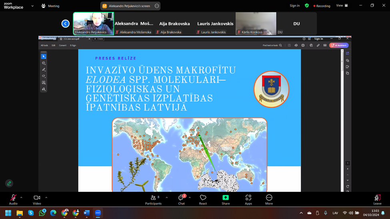The width and height of the screenshot is (390, 219).
Task: Toggle the Video camera on
Action: click(x=37, y=199)
